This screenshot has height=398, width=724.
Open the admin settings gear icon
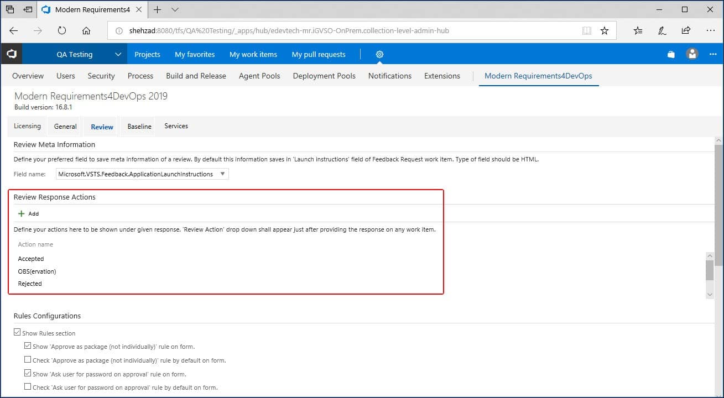pyautogui.click(x=379, y=54)
